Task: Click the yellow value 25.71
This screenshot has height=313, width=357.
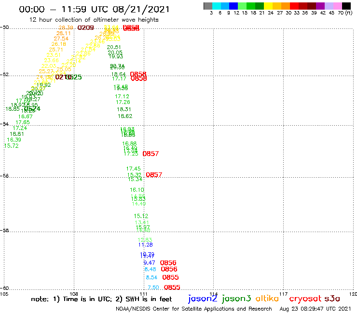Action: click(x=56, y=50)
